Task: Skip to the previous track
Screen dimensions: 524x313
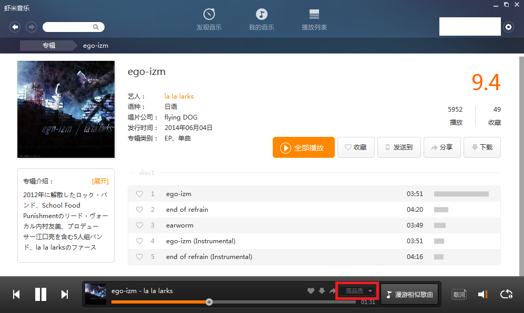Action: click(x=16, y=294)
